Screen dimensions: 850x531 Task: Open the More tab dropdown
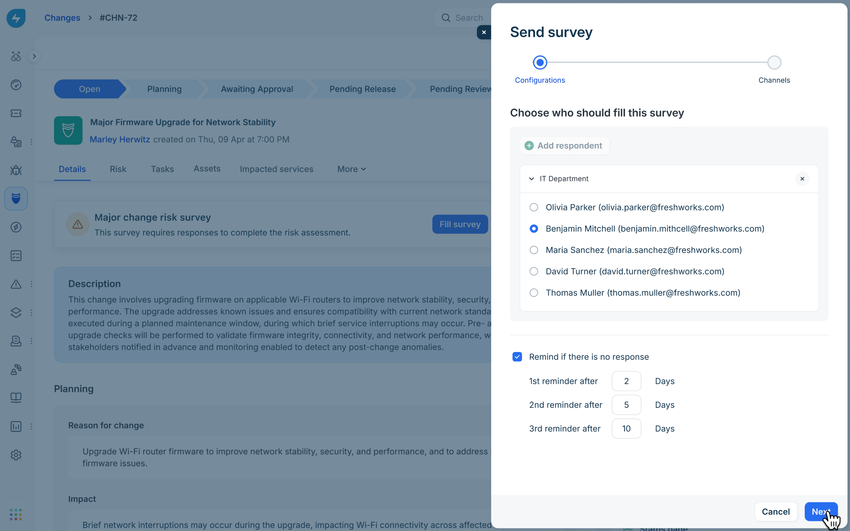pos(351,169)
